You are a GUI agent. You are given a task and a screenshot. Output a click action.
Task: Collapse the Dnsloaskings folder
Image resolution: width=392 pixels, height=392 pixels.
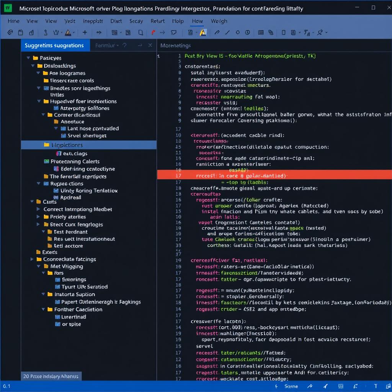33,66
